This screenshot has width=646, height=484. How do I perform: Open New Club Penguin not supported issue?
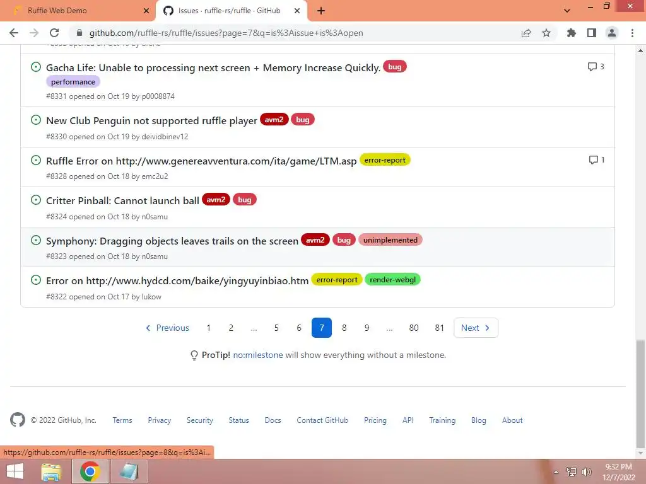(151, 120)
